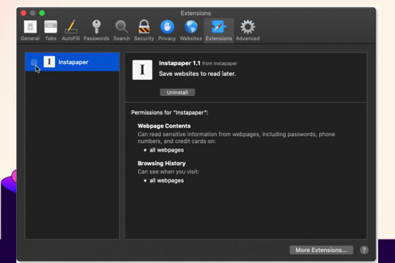Click the 'Instapaper 1.1' title text
This screenshot has height=263, width=395.
tap(180, 63)
